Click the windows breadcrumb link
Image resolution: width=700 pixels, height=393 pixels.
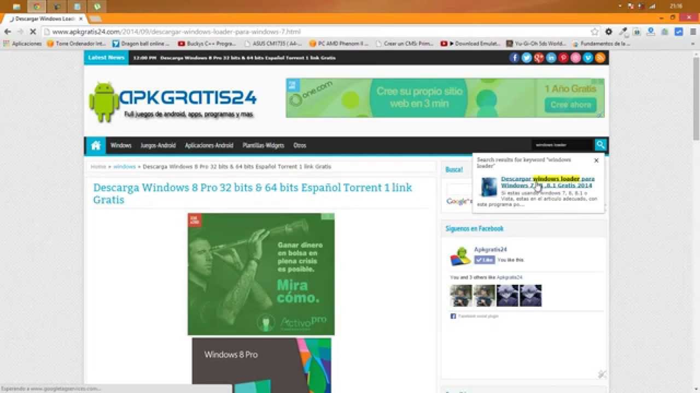125,166
